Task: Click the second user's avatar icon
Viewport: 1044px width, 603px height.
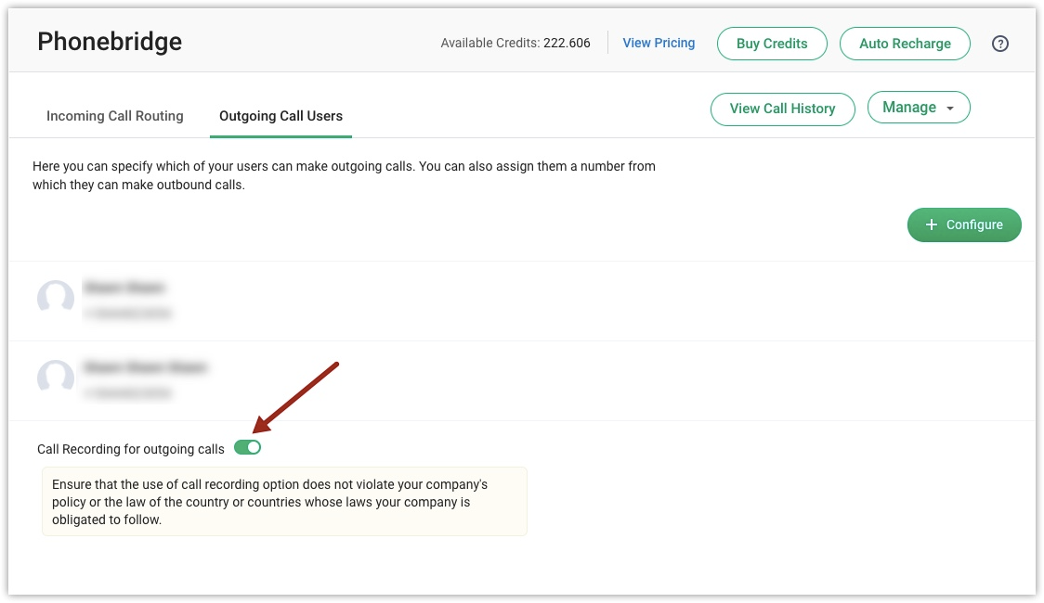Action: [56, 378]
